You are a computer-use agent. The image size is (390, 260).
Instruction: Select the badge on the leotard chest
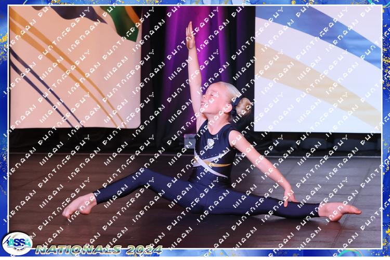point(211,143)
